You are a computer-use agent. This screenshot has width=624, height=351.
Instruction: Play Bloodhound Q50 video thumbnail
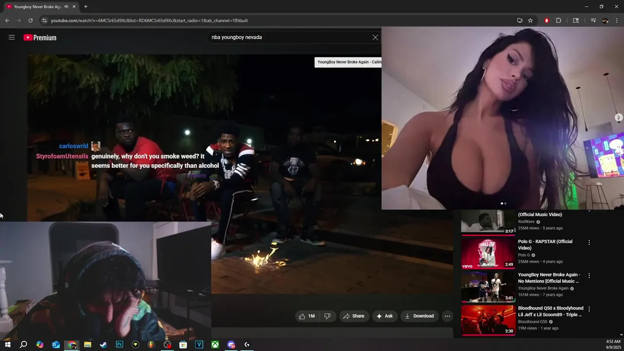[488, 320]
